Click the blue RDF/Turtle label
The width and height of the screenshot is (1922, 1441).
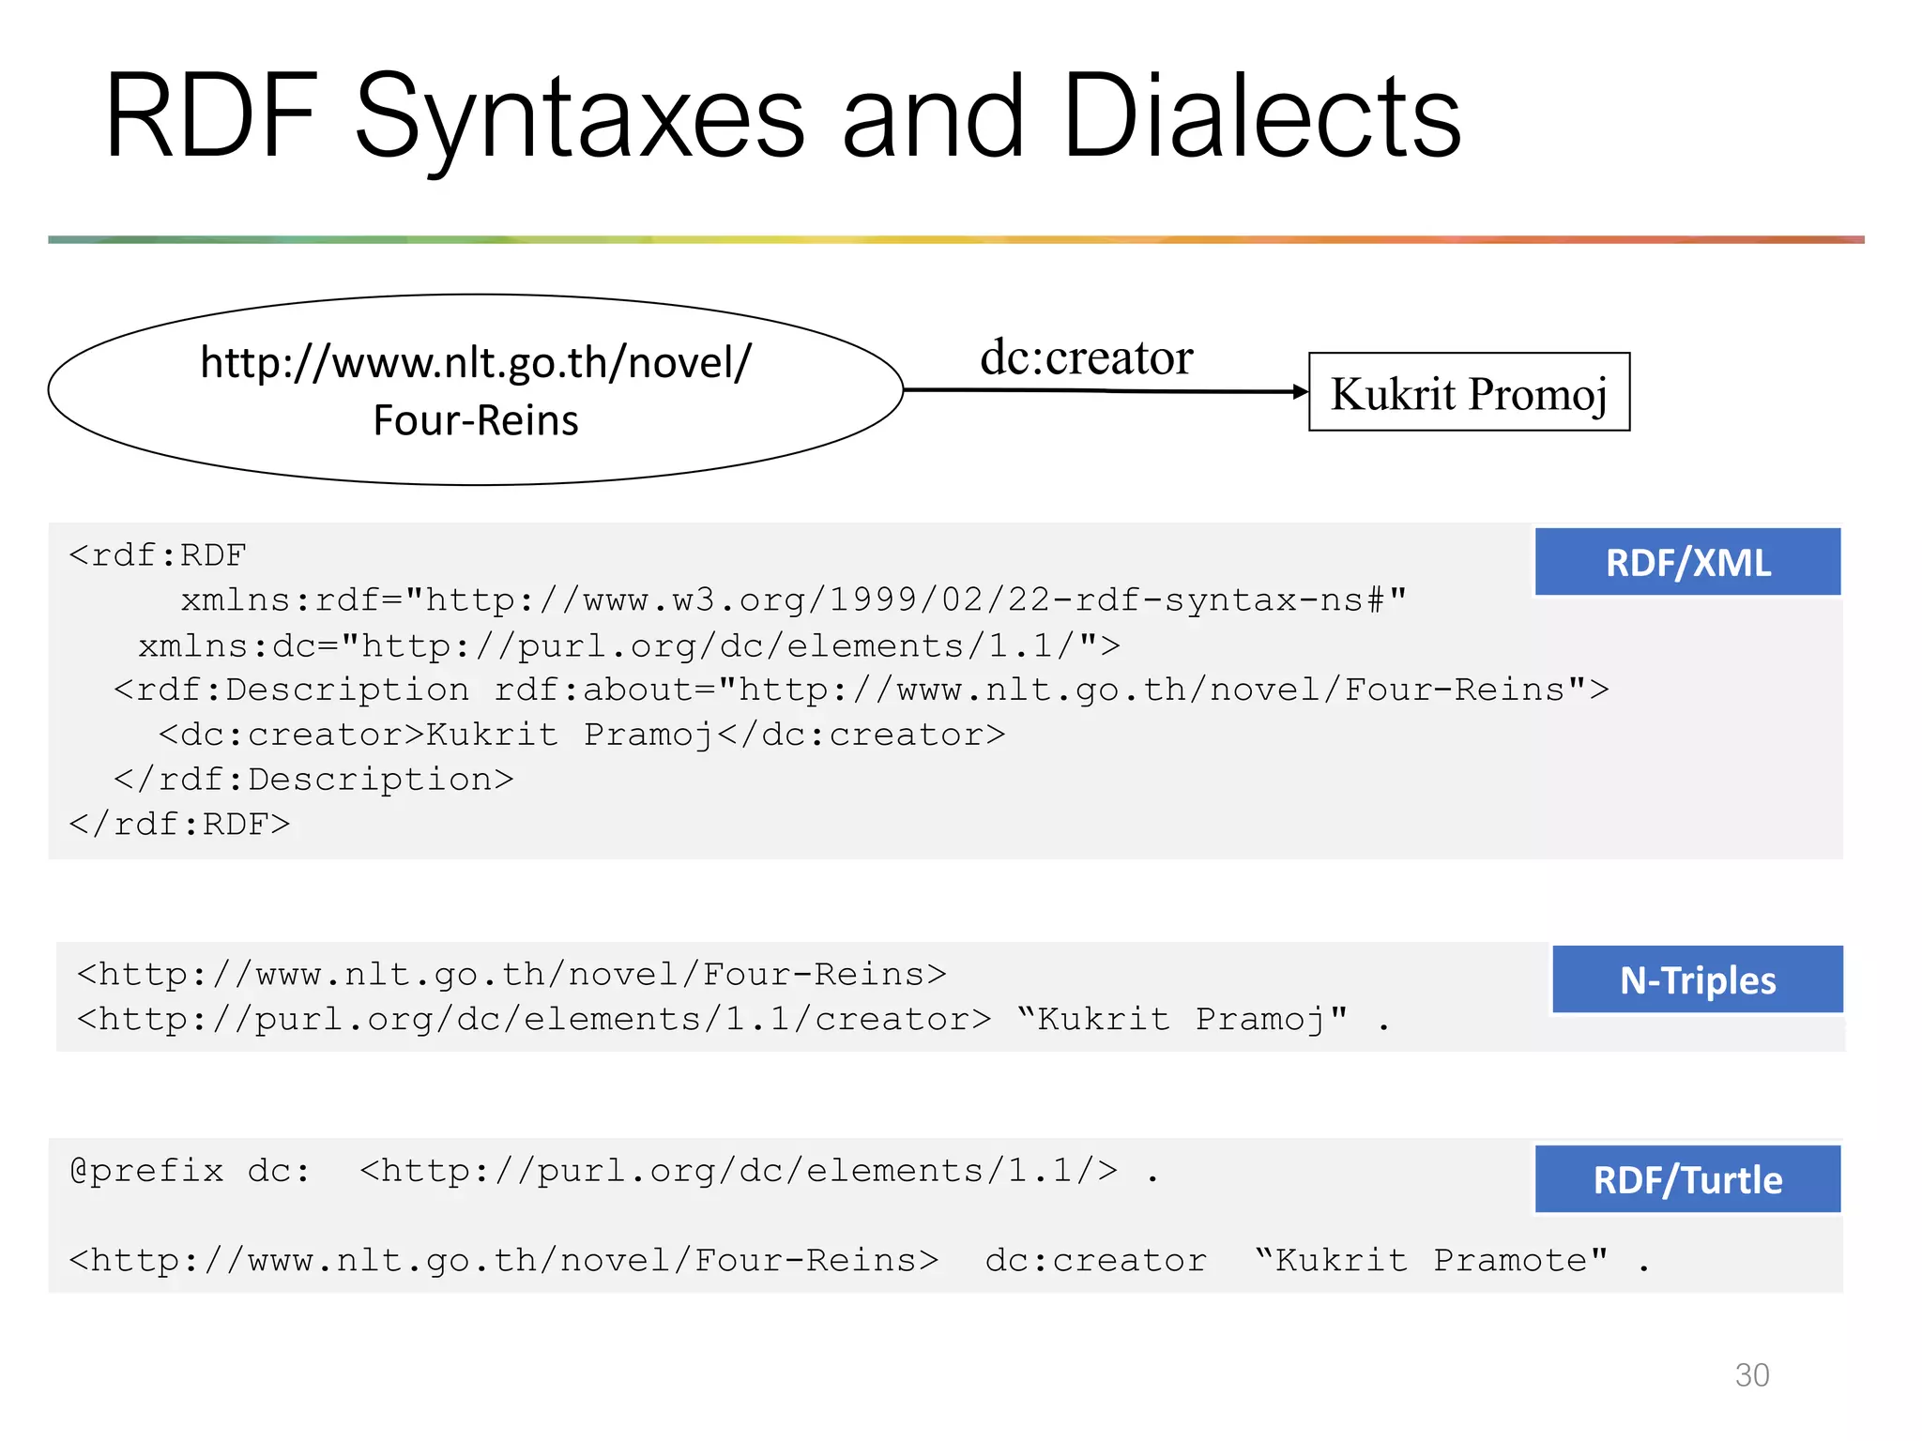pos(1688,1179)
